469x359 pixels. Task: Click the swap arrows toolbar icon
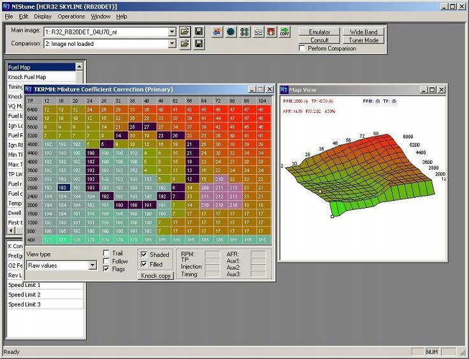[x=217, y=32]
